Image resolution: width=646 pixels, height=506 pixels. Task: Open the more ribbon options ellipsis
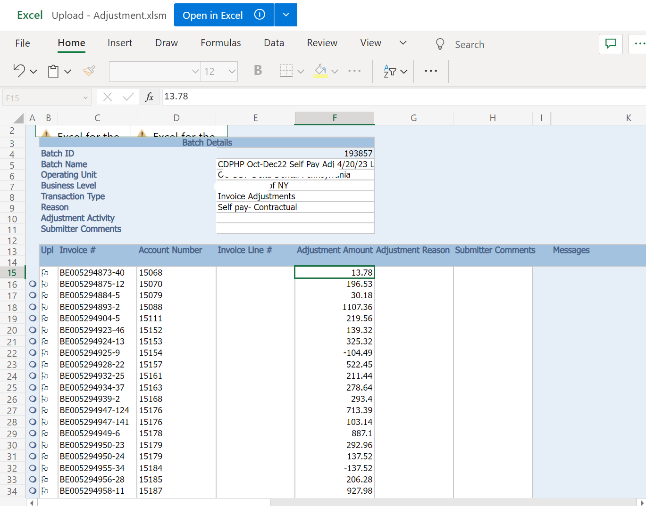[x=430, y=71]
